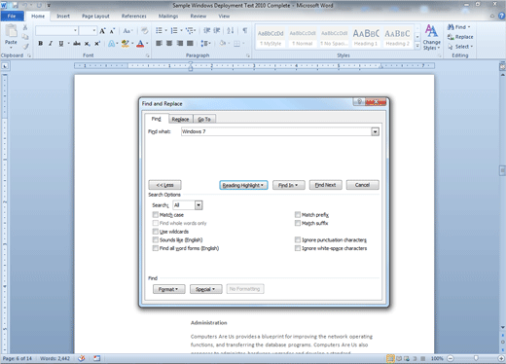Open the References ribbon tab
506x364 pixels.
[134, 16]
